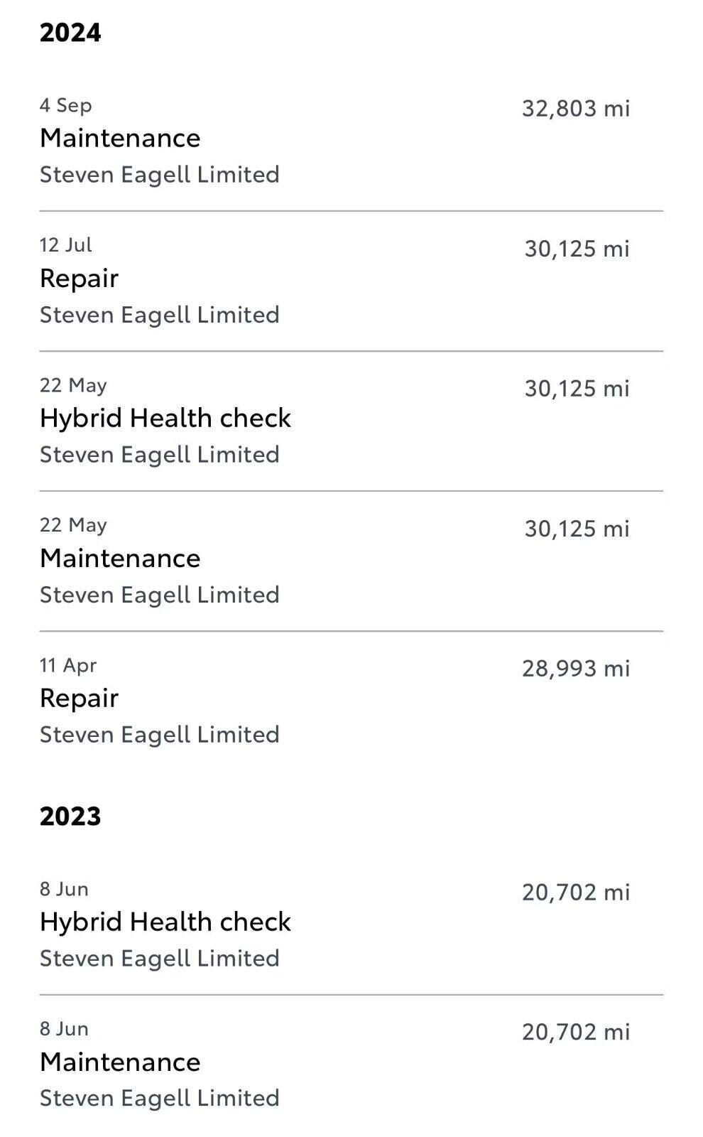Open the 8 Jun Hybrid Health check
The image size is (703, 1137).
click(x=165, y=922)
